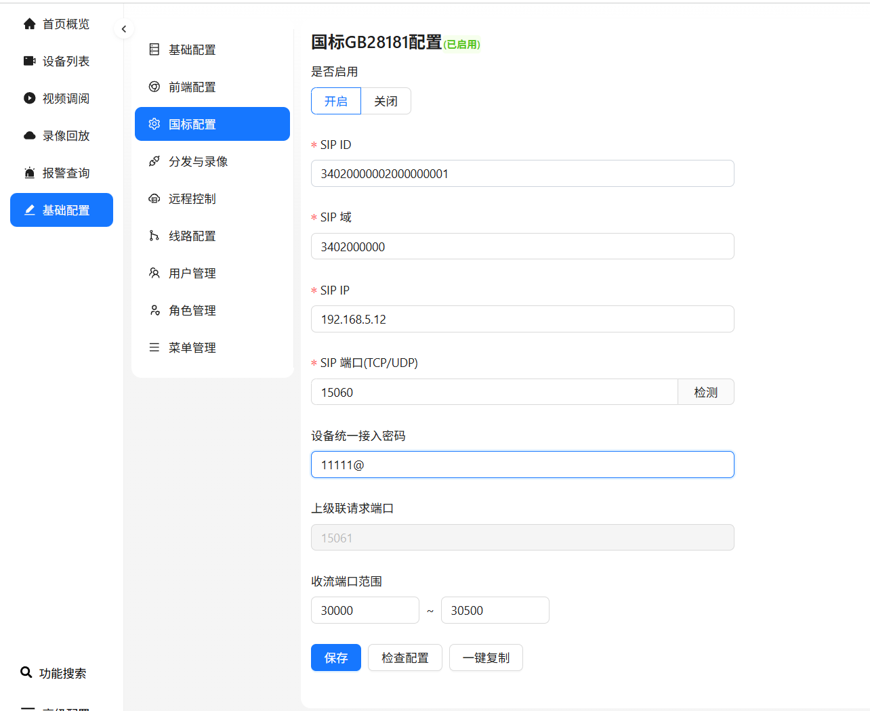Click the cloud icon for 录像回放
Viewport: 870px width, 711px height.
point(30,135)
